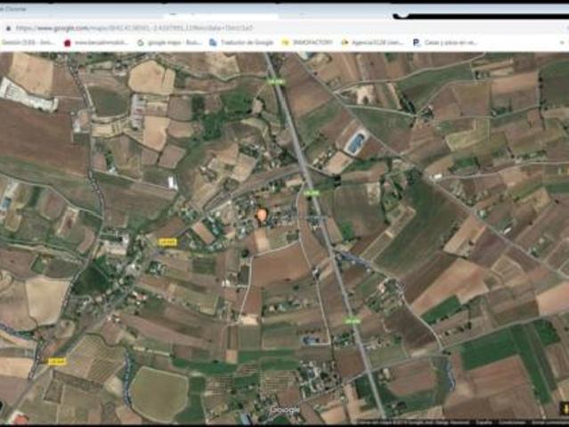Click the 'Condiciones' link in the map footer
This screenshot has height=427, width=569.
(x=512, y=422)
